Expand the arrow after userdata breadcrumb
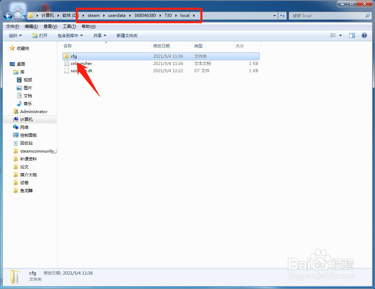 click(x=130, y=15)
